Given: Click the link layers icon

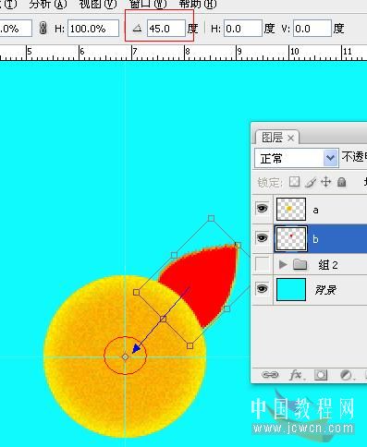Looking at the screenshot, I should click(x=270, y=375).
